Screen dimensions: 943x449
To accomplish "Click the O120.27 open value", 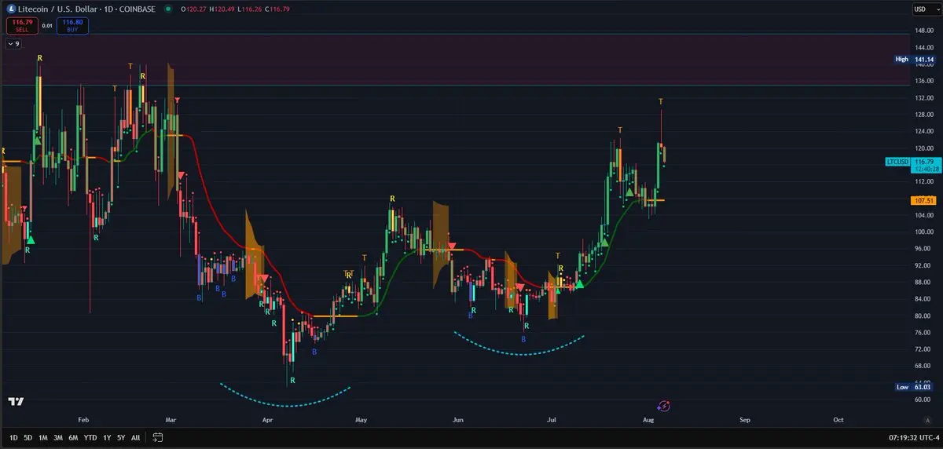I will click(x=193, y=9).
